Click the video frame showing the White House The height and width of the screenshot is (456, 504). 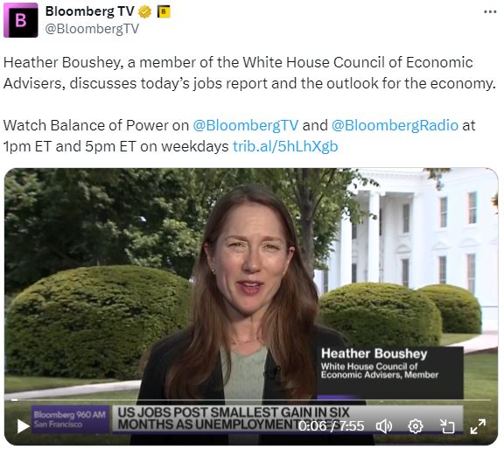251,283
